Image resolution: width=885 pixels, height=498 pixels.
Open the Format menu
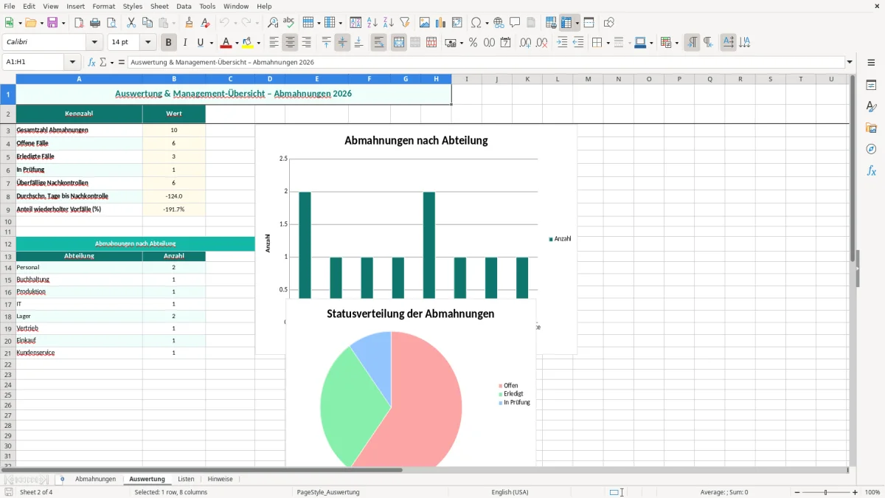(103, 6)
